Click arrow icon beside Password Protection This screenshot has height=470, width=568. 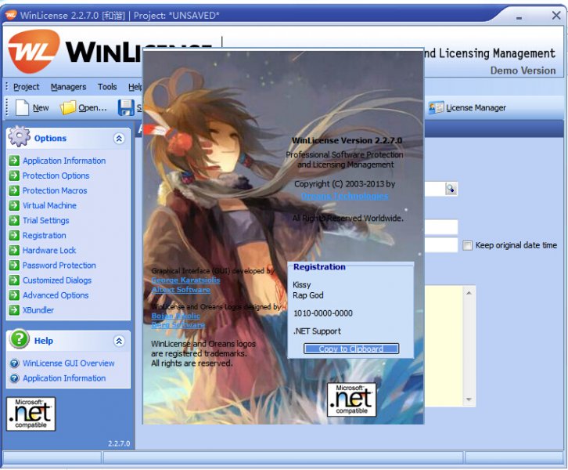point(14,265)
